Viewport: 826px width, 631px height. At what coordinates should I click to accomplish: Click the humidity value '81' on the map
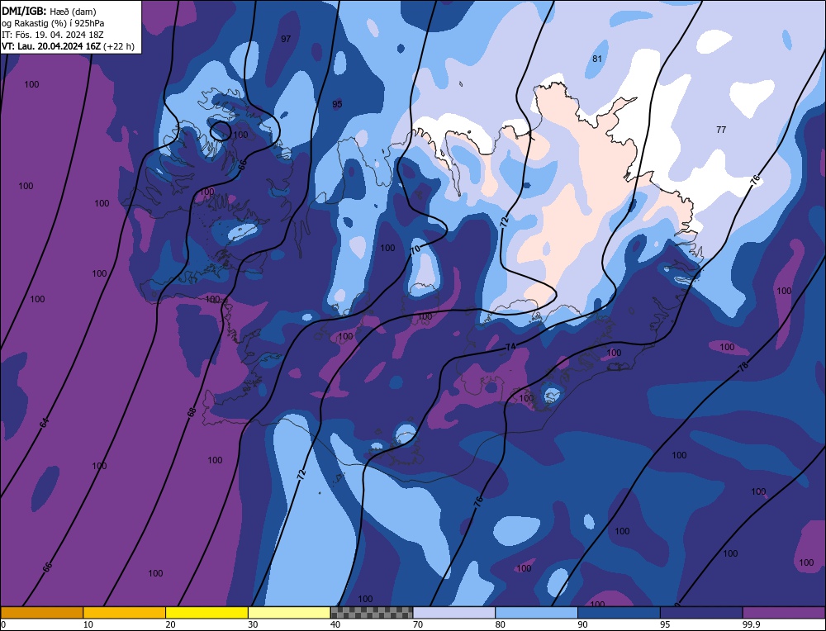pyautogui.click(x=597, y=59)
